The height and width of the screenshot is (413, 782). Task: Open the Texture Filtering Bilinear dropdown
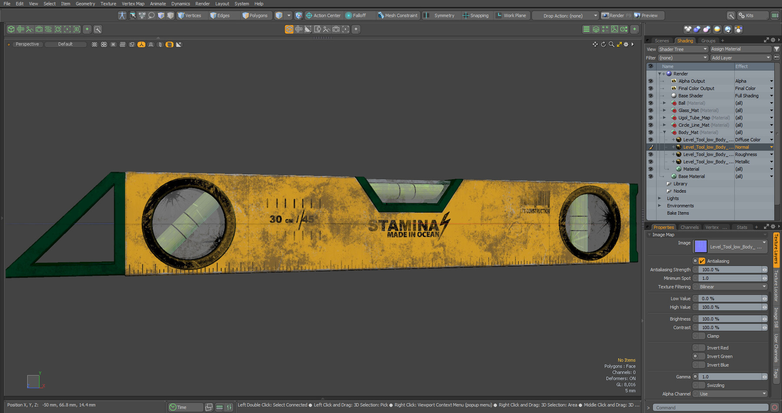(729, 287)
